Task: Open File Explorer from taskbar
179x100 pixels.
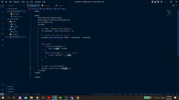Action: tap(32, 97)
